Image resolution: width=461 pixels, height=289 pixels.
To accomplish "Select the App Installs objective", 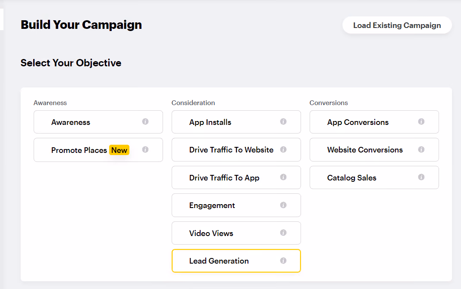I will [x=236, y=122].
